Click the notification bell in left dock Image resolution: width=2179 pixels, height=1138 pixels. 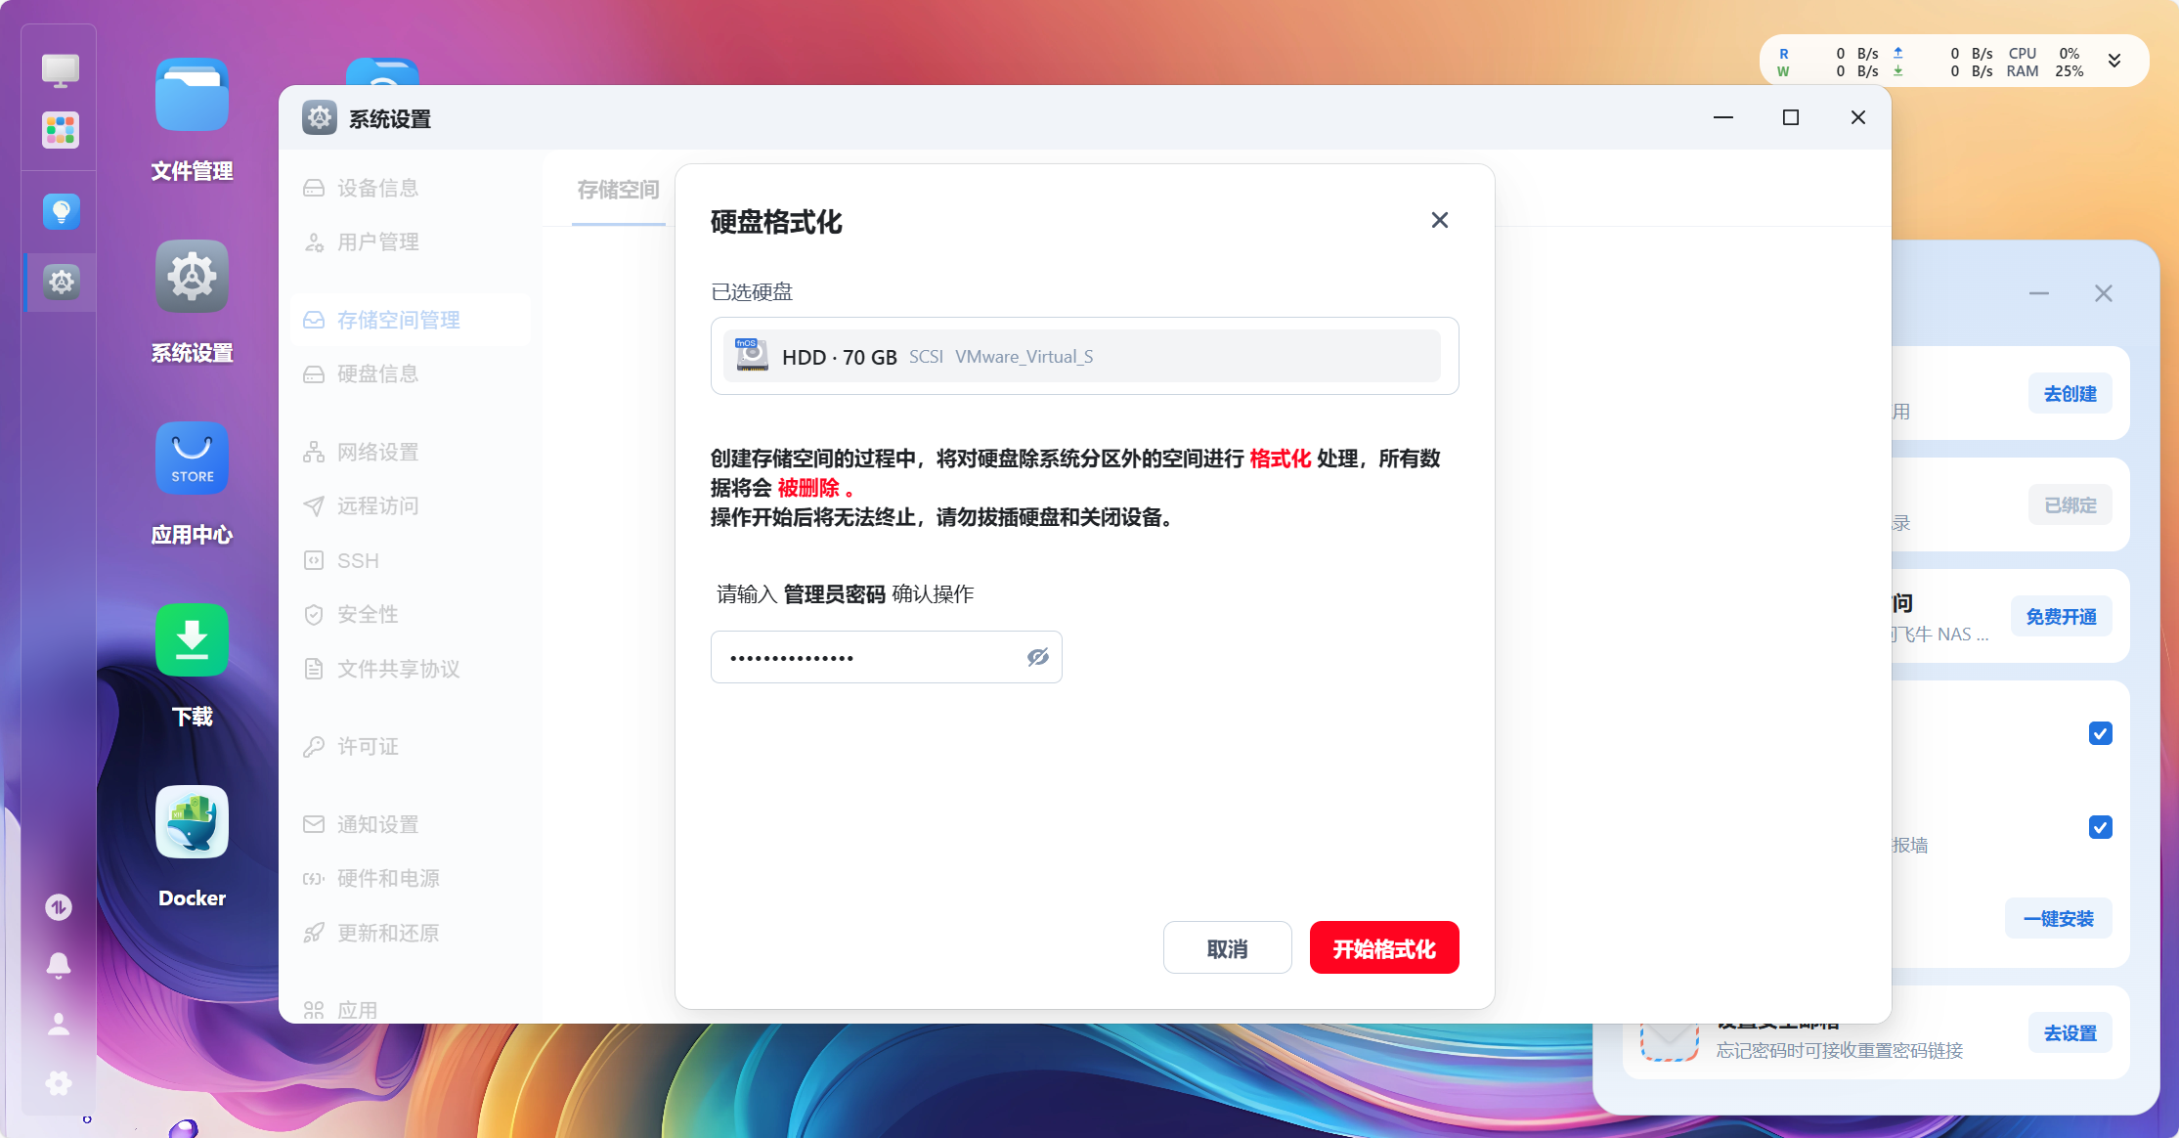[x=59, y=965]
